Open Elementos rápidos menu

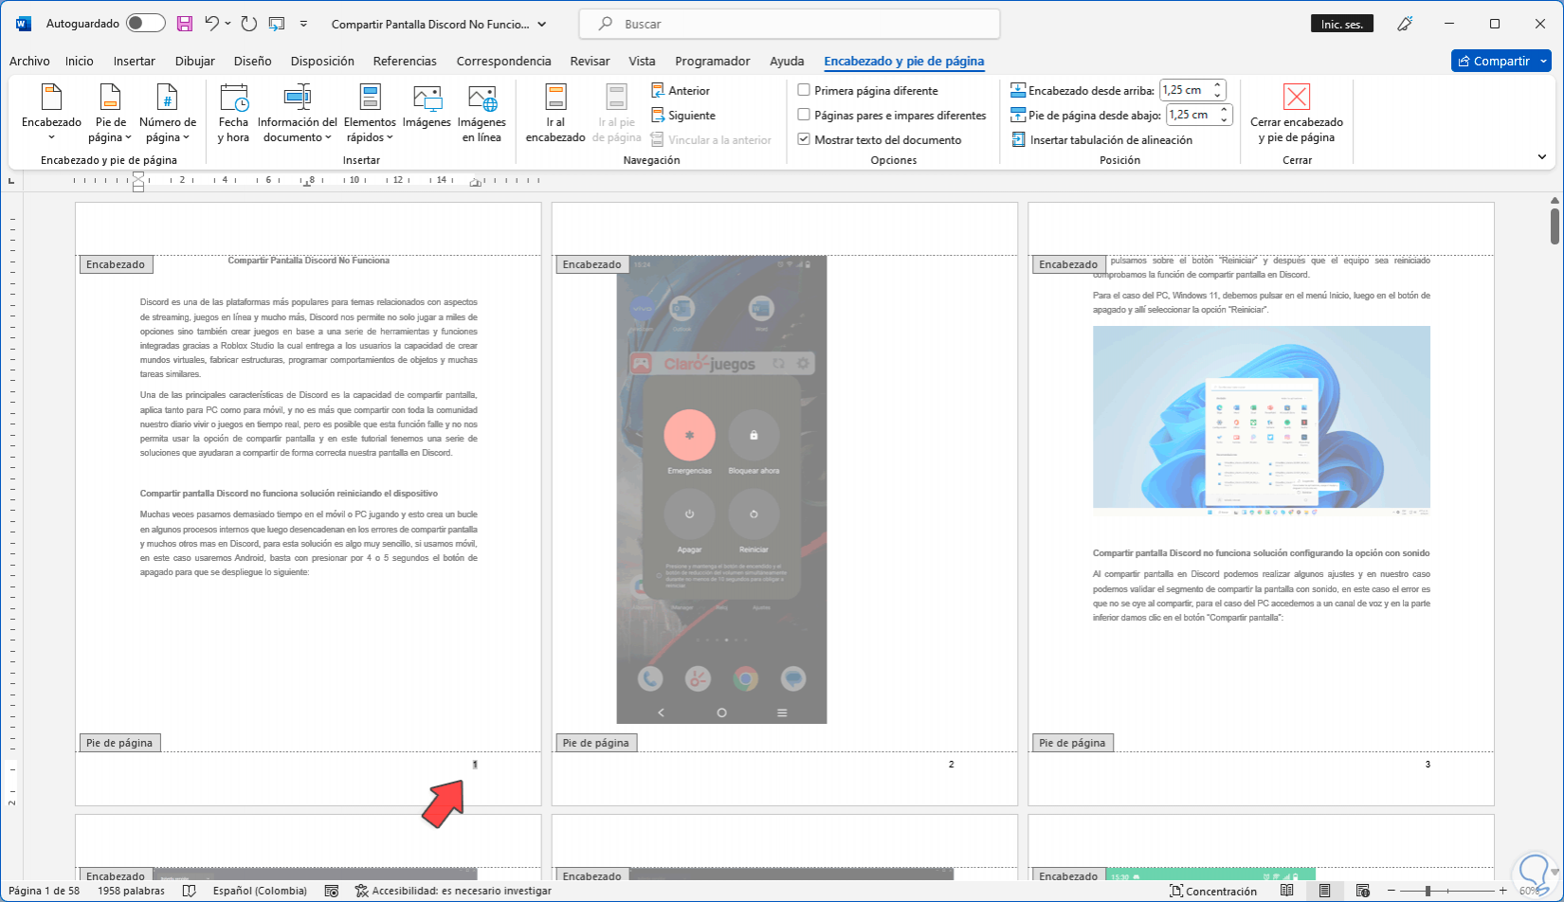tap(370, 113)
